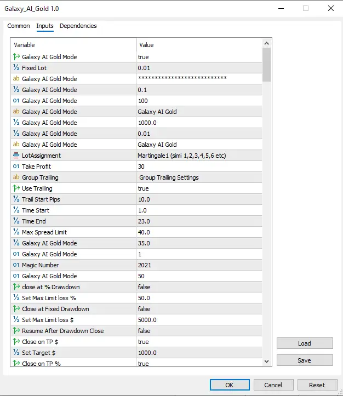Toggle the 'close at % Drawdown' false value
Viewport: 343px width, 396px height.
click(x=198, y=287)
